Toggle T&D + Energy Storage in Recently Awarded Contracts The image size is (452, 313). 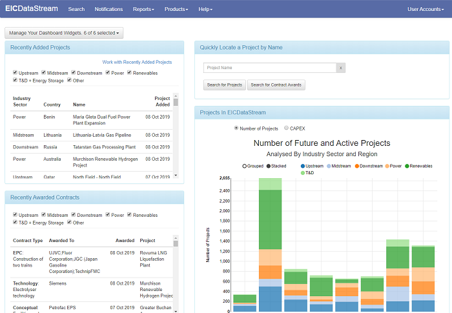(x=15, y=222)
